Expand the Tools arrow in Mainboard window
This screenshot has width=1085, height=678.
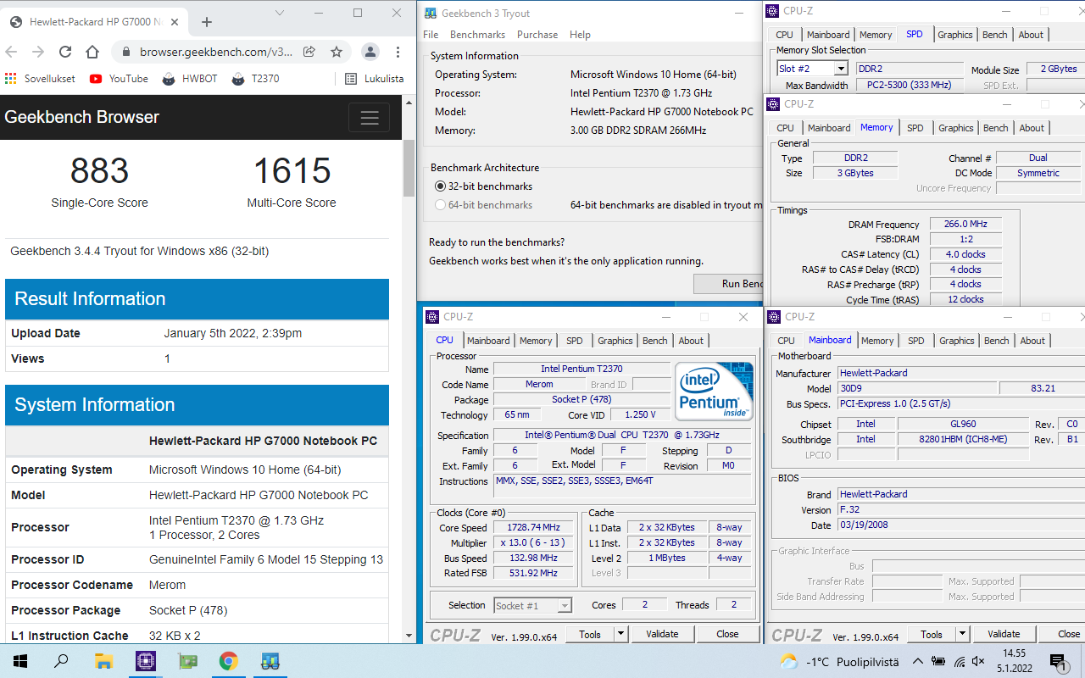[x=961, y=634]
